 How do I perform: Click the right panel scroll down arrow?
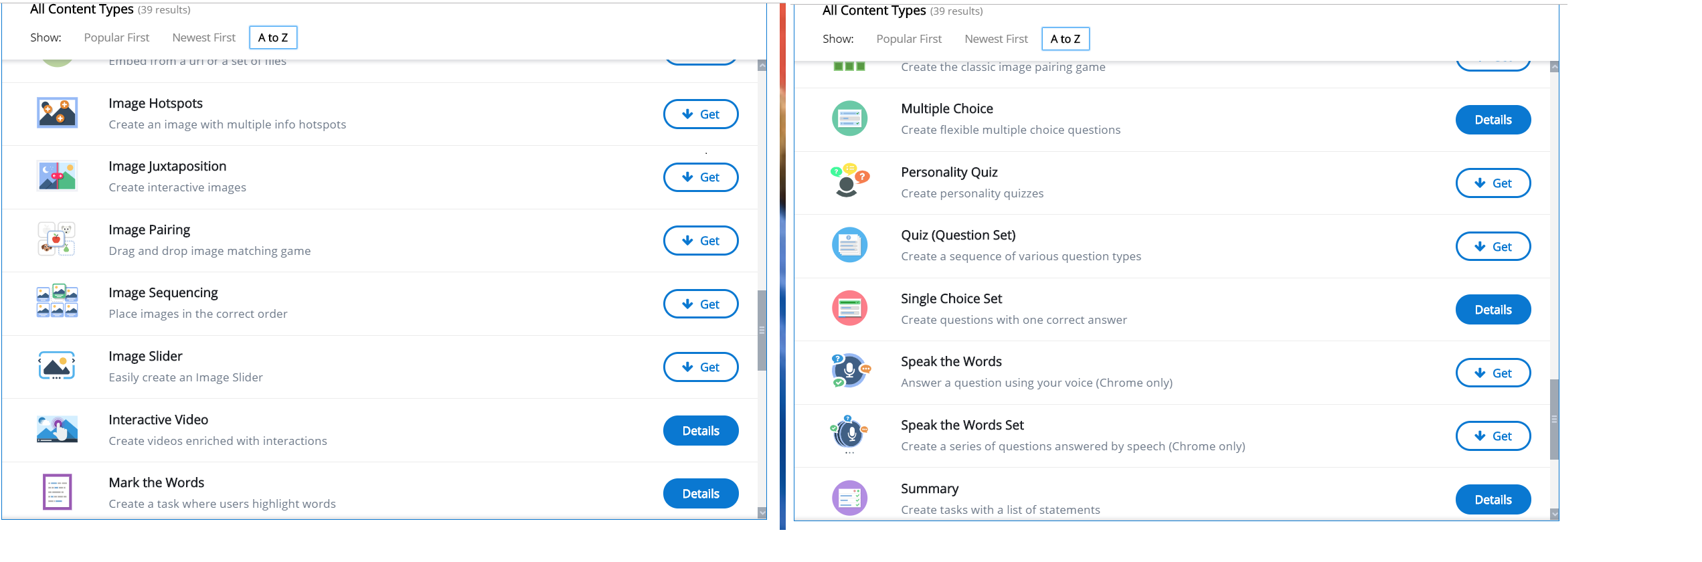pos(1554,514)
